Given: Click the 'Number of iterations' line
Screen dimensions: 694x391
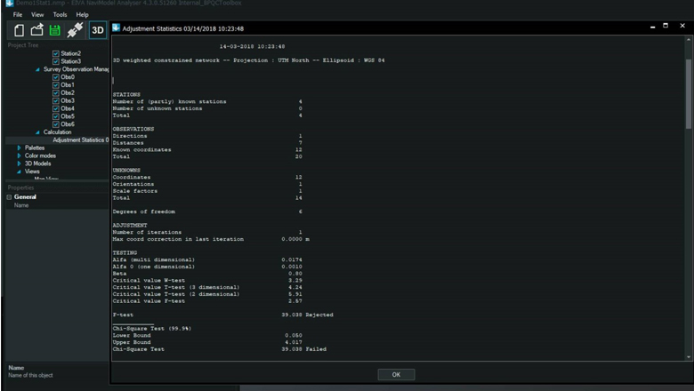Looking at the screenshot, I should pos(207,232).
